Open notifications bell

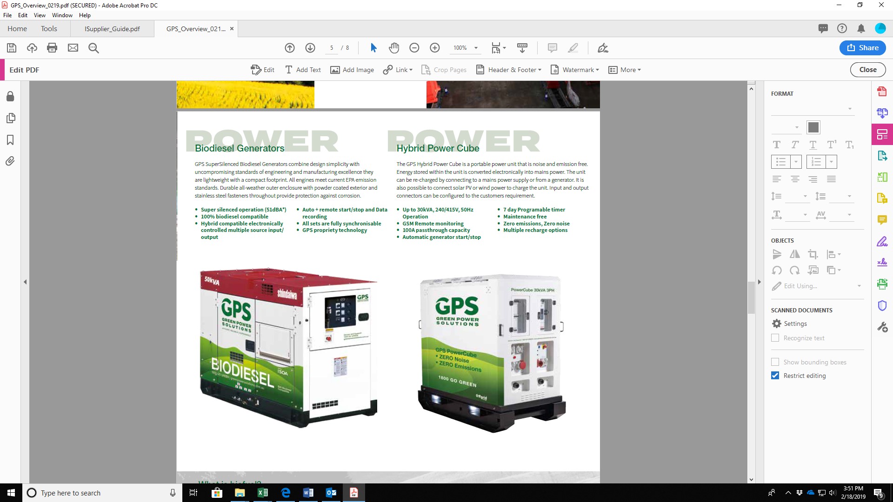[861, 29]
